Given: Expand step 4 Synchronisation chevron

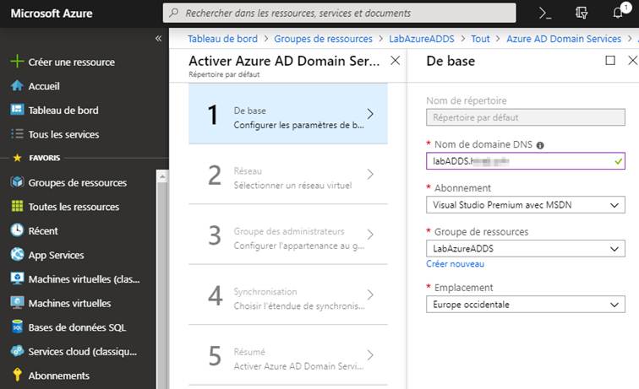Looking at the screenshot, I should click(370, 294).
